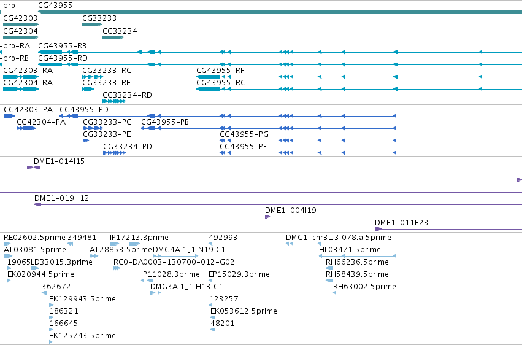Click the CG43955-RG thick exon block
The image size is (522, 345).
click(x=209, y=89)
